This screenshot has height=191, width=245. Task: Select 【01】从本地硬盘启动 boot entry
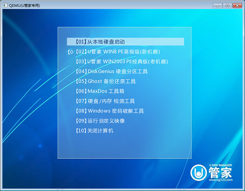pyautogui.click(x=125, y=42)
